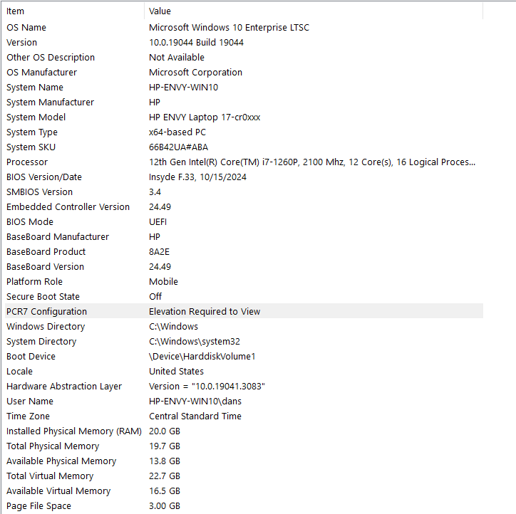Select the SMBIOS Version row

click(244, 192)
